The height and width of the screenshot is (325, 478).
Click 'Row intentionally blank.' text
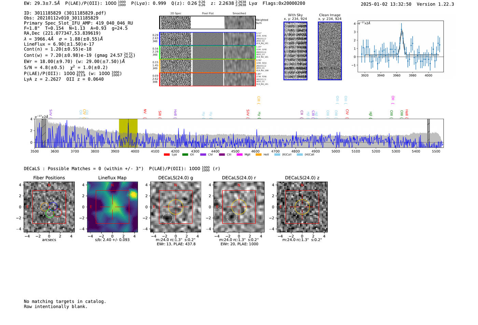(x=56, y=307)
